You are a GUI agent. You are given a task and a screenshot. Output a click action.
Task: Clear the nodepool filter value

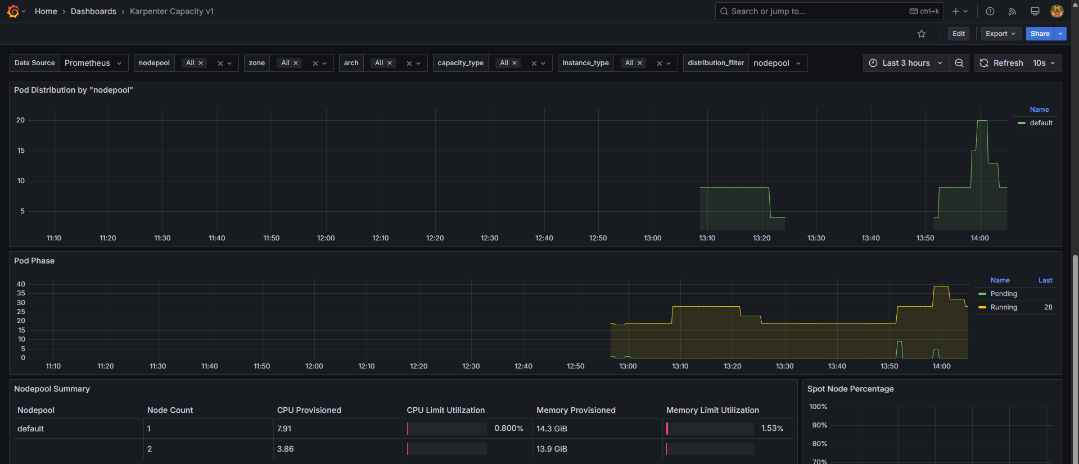coord(220,63)
